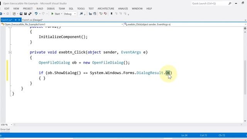Viewport: 247px width, 139px height.
Task: Start debugging with the green Start button
Action: tap(56, 14)
